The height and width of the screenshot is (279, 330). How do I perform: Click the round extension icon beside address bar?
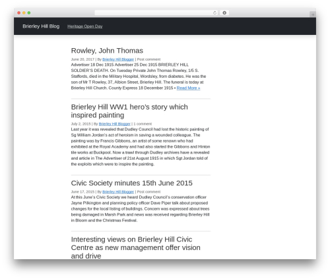[x=224, y=13]
